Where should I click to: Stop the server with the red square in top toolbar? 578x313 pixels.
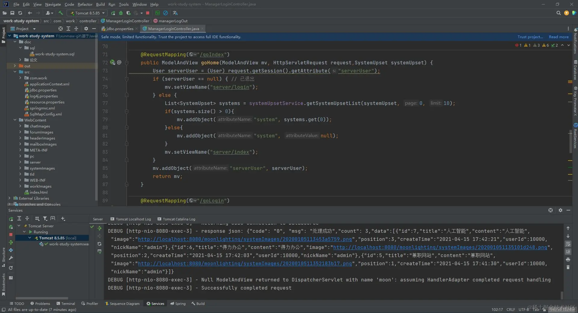[148, 13]
